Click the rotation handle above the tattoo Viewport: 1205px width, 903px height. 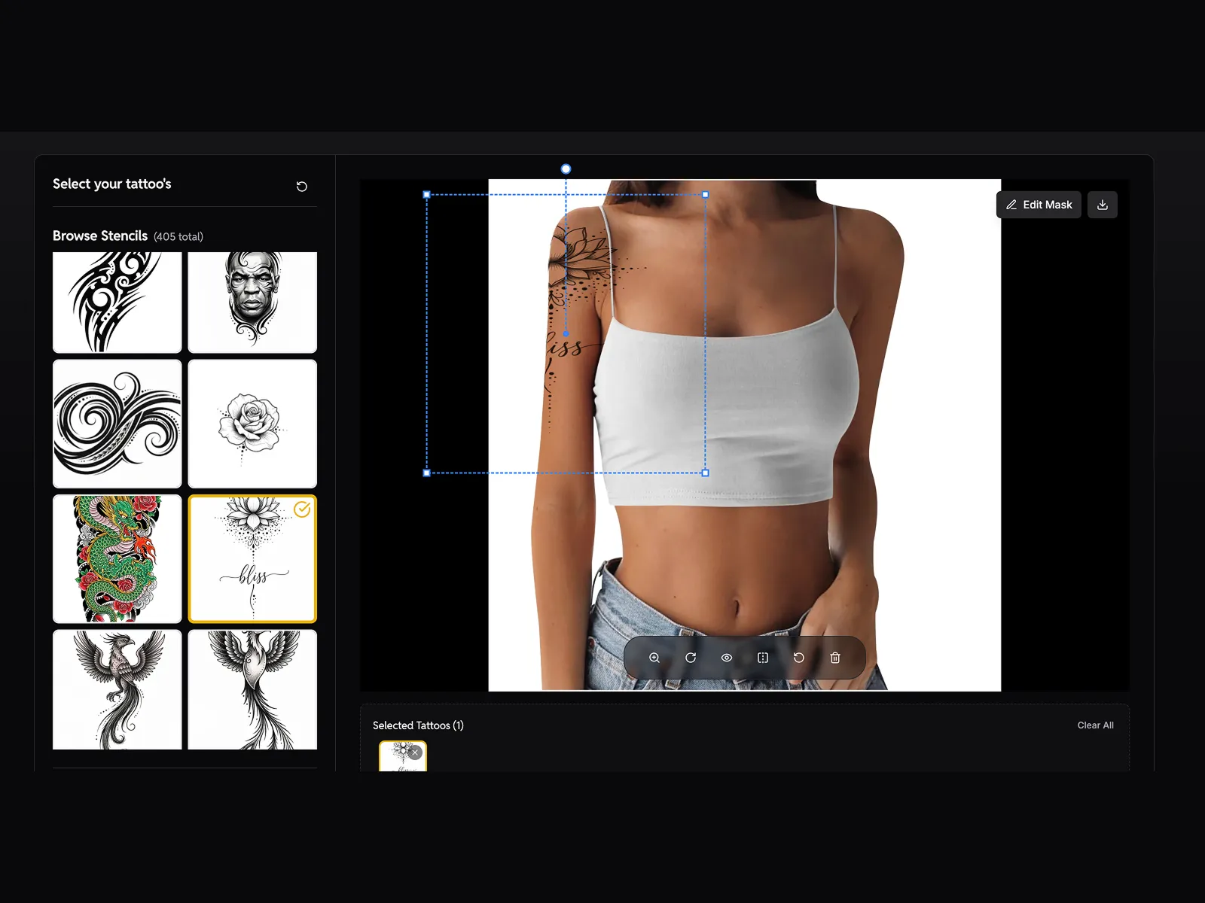(566, 169)
